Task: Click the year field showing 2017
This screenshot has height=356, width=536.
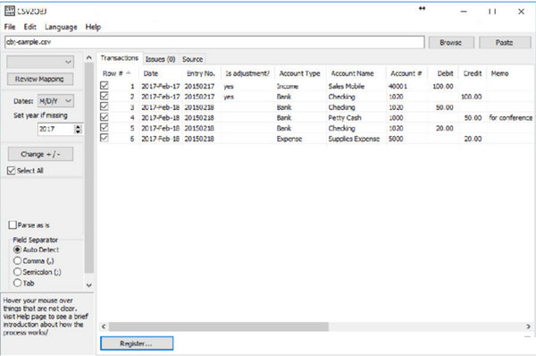Action: point(56,129)
